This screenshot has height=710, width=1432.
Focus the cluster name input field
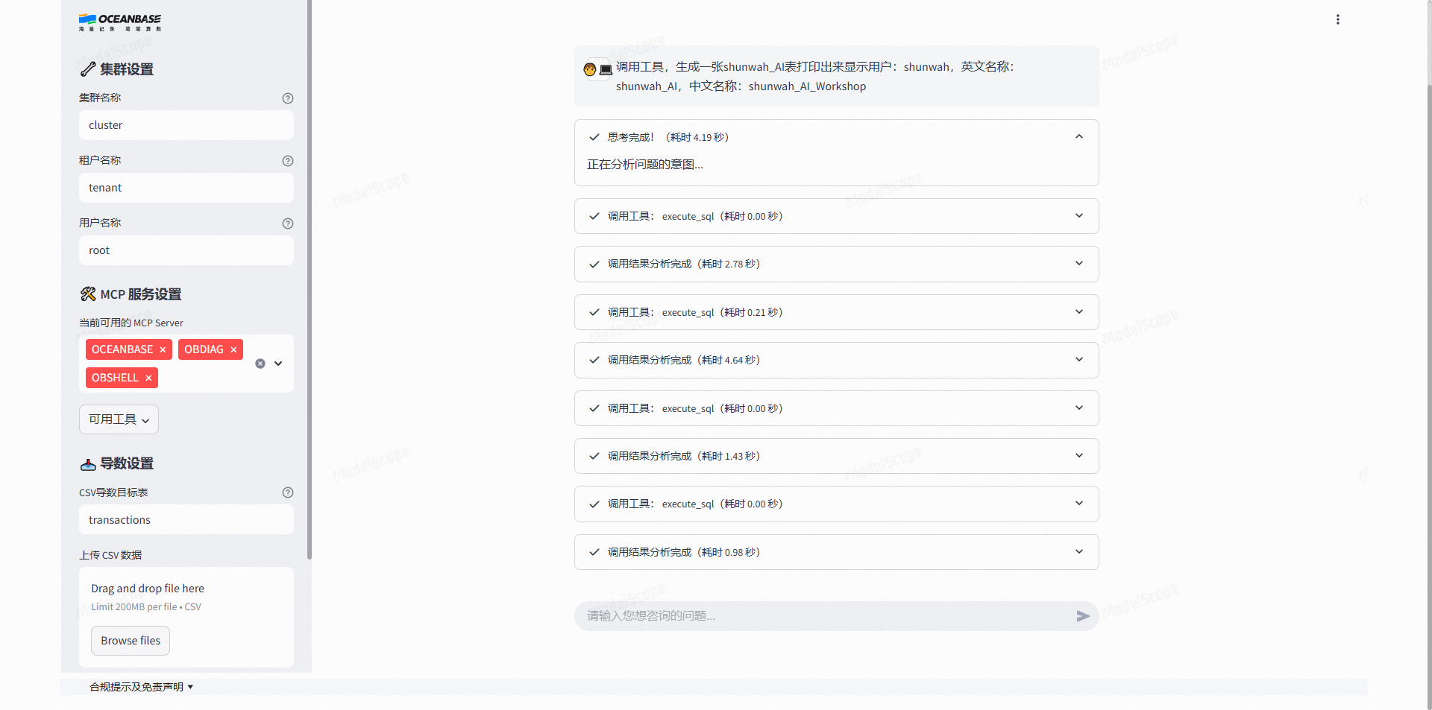click(186, 125)
